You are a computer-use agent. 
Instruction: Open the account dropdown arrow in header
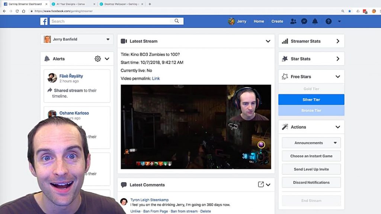click(x=339, y=21)
